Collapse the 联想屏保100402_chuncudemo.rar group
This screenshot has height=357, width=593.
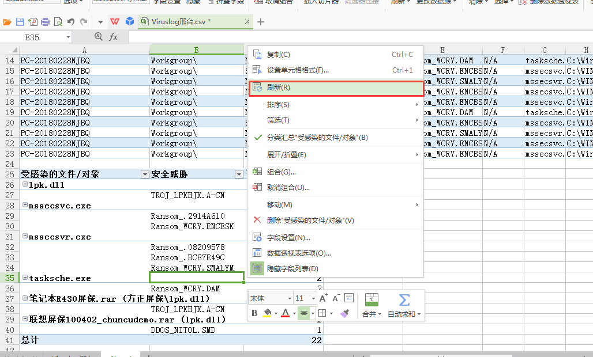(25, 319)
